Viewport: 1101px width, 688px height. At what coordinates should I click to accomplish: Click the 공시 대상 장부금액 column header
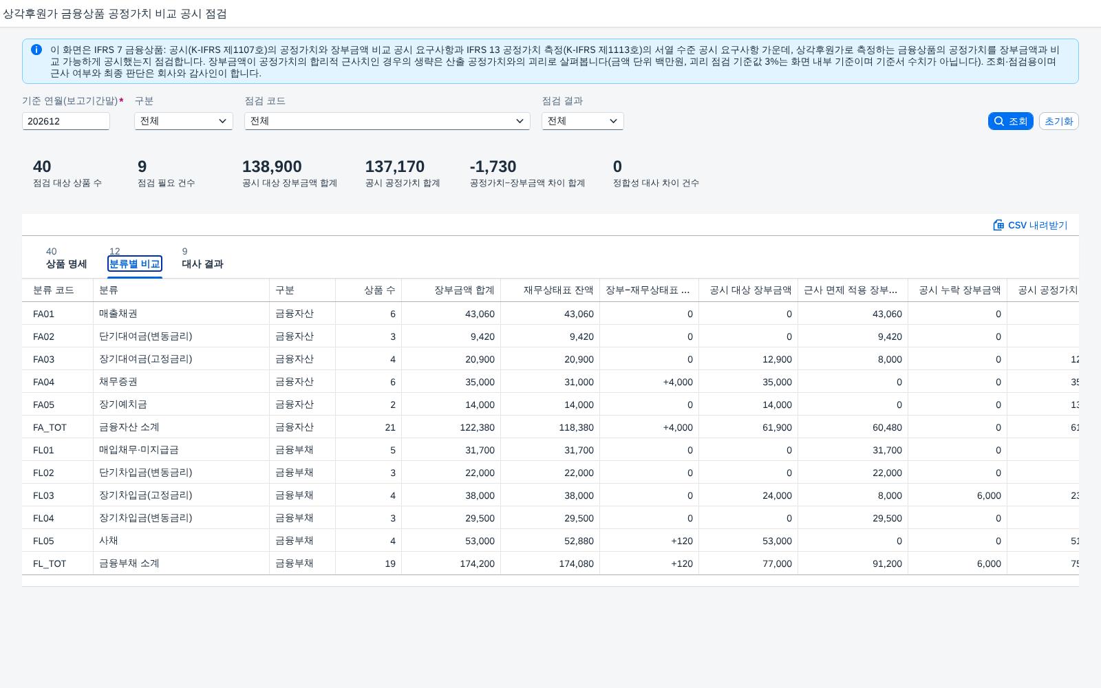pyautogui.click(x=749, y=290)
